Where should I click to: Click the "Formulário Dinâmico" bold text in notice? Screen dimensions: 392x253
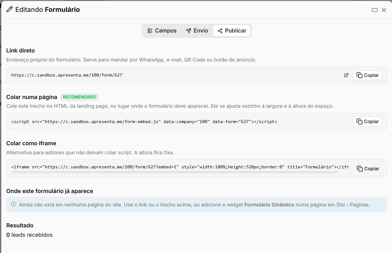click(x=269, y=205)
